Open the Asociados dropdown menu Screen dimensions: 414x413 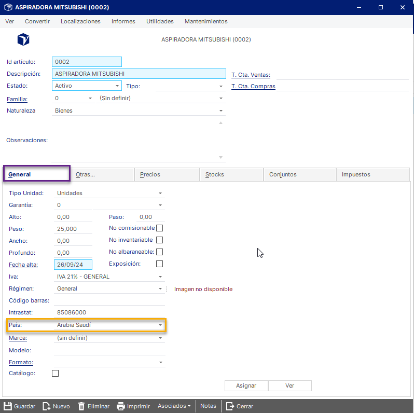click(174, 406)
